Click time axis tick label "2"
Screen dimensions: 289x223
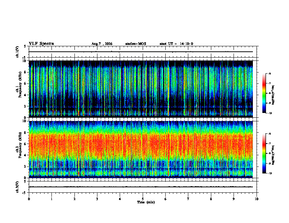[74, 199]
